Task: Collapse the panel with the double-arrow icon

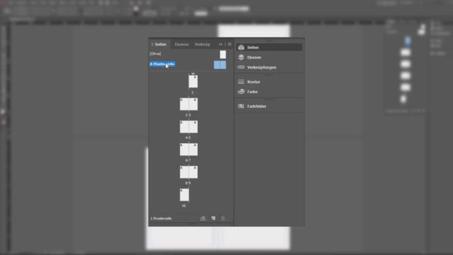Action: click(x=221, y=45)
